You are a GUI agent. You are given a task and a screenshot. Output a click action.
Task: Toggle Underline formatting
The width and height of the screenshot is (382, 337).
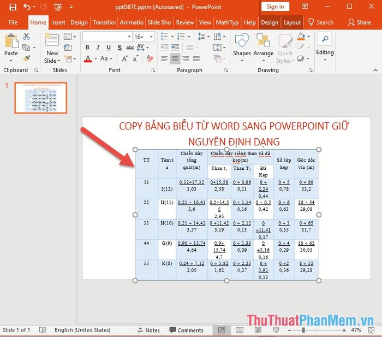[109, 48]
